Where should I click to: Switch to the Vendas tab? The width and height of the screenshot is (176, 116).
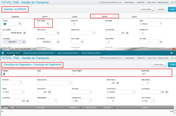tap(104, 16)
